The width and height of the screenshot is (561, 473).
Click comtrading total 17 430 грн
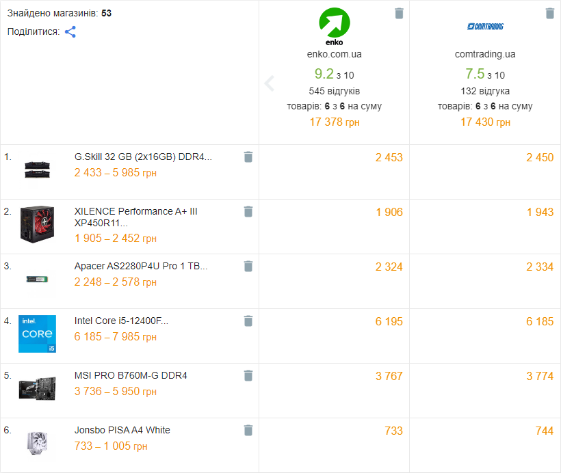(485, 122)
